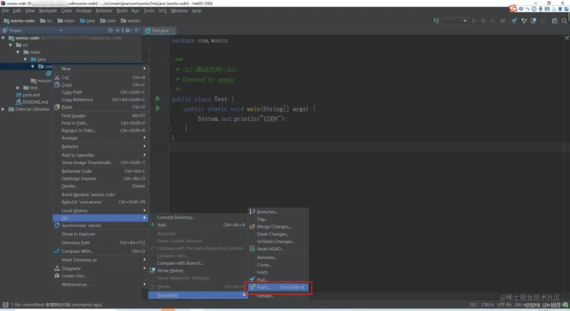This screenshot has height=311, width=570.
Task: Open Project Structure from toolbar
Action: [555, 21]
